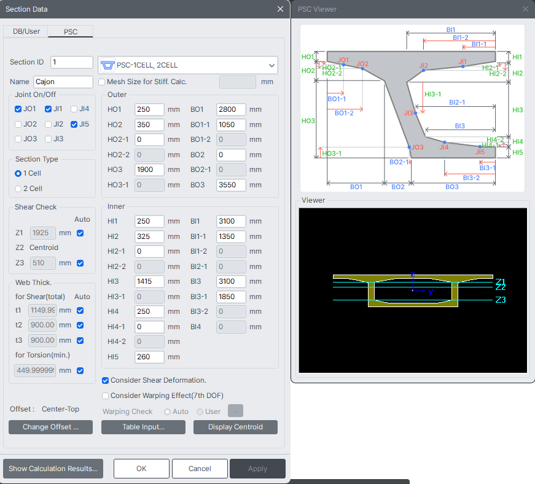Screen dimensions: 535x484
Task: Toggle Auto checkbox for t2 web thickness
Action: [x=80, y=325]
